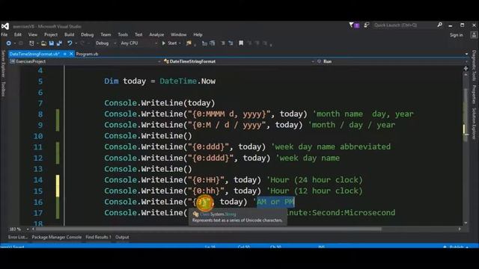The width and height of the screenshot is (479, 269).
Task: Click the account profile icon
Action: (474, 35)
